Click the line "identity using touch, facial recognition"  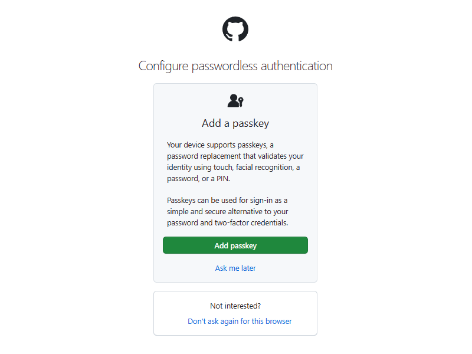click(233, 167)
